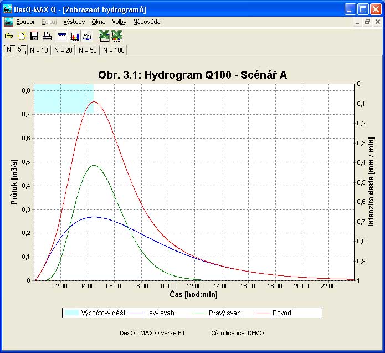Open the Volby menu

[x=119, y=22]
